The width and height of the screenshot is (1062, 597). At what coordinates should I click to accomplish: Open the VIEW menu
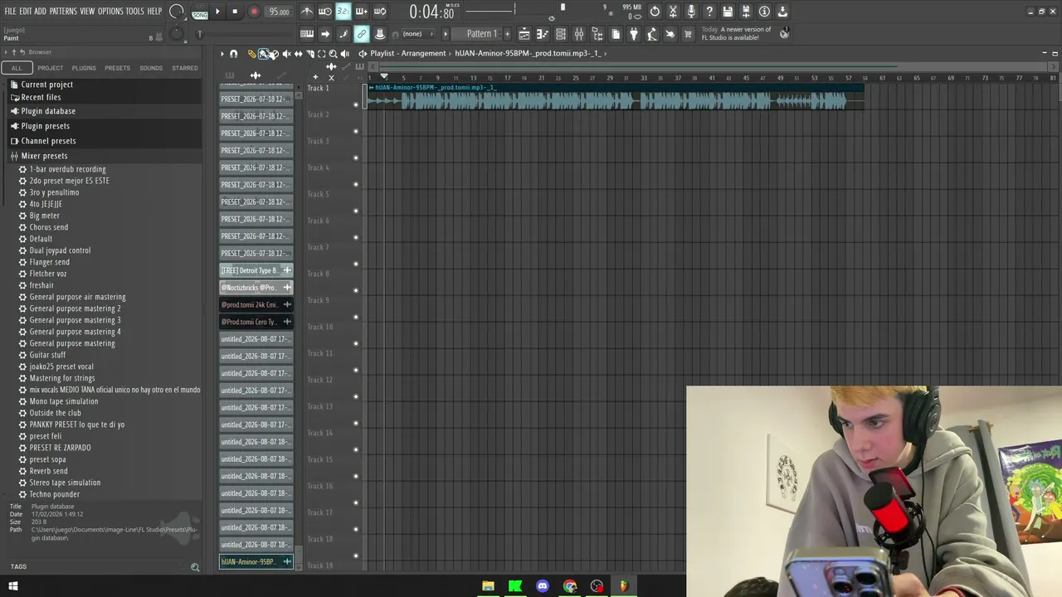pyautogui.click(x=87, y=12)
